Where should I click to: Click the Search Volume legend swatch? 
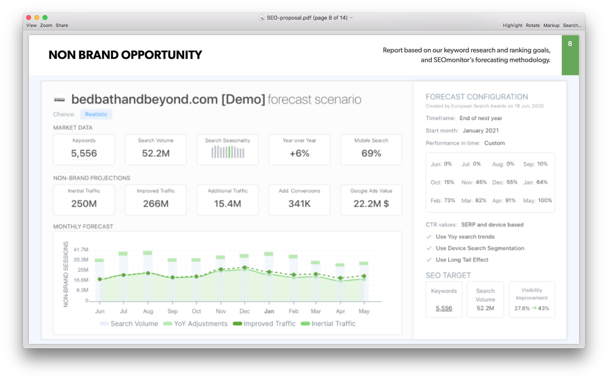pos(104,323)
